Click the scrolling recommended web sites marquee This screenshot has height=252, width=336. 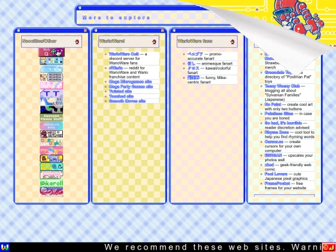click(166, 247)
